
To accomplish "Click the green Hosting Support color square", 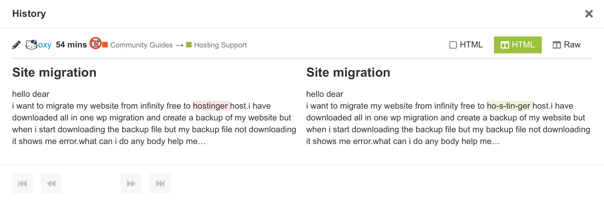I will (189, 45).
